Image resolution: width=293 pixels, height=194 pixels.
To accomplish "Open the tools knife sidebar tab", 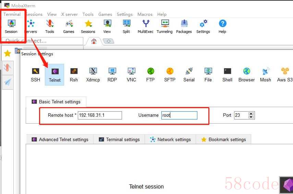I will coord(8,68).
